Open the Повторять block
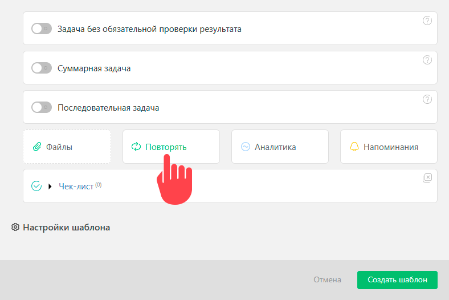449x300 pixels. (172, 147)
